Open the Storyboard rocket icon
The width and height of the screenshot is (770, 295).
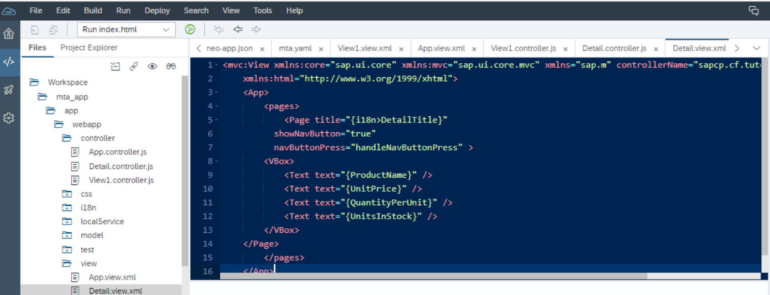(x=9, y=90)
